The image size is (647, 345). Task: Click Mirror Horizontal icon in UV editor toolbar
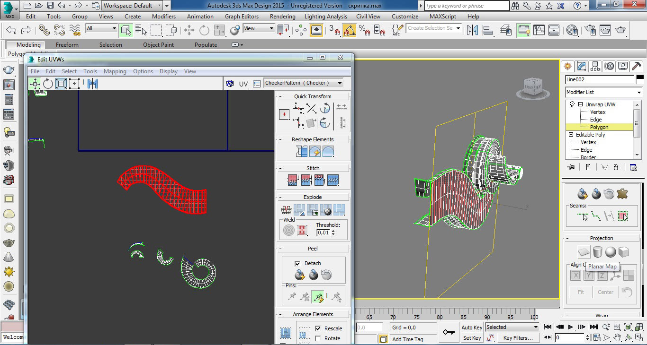click(x=93, y=84)
